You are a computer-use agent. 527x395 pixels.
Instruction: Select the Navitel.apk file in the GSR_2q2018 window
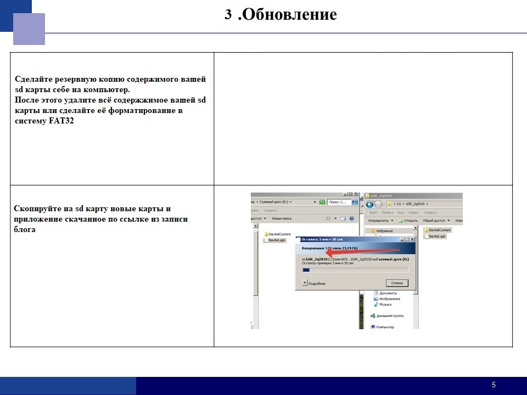click(x=435, y=236)
